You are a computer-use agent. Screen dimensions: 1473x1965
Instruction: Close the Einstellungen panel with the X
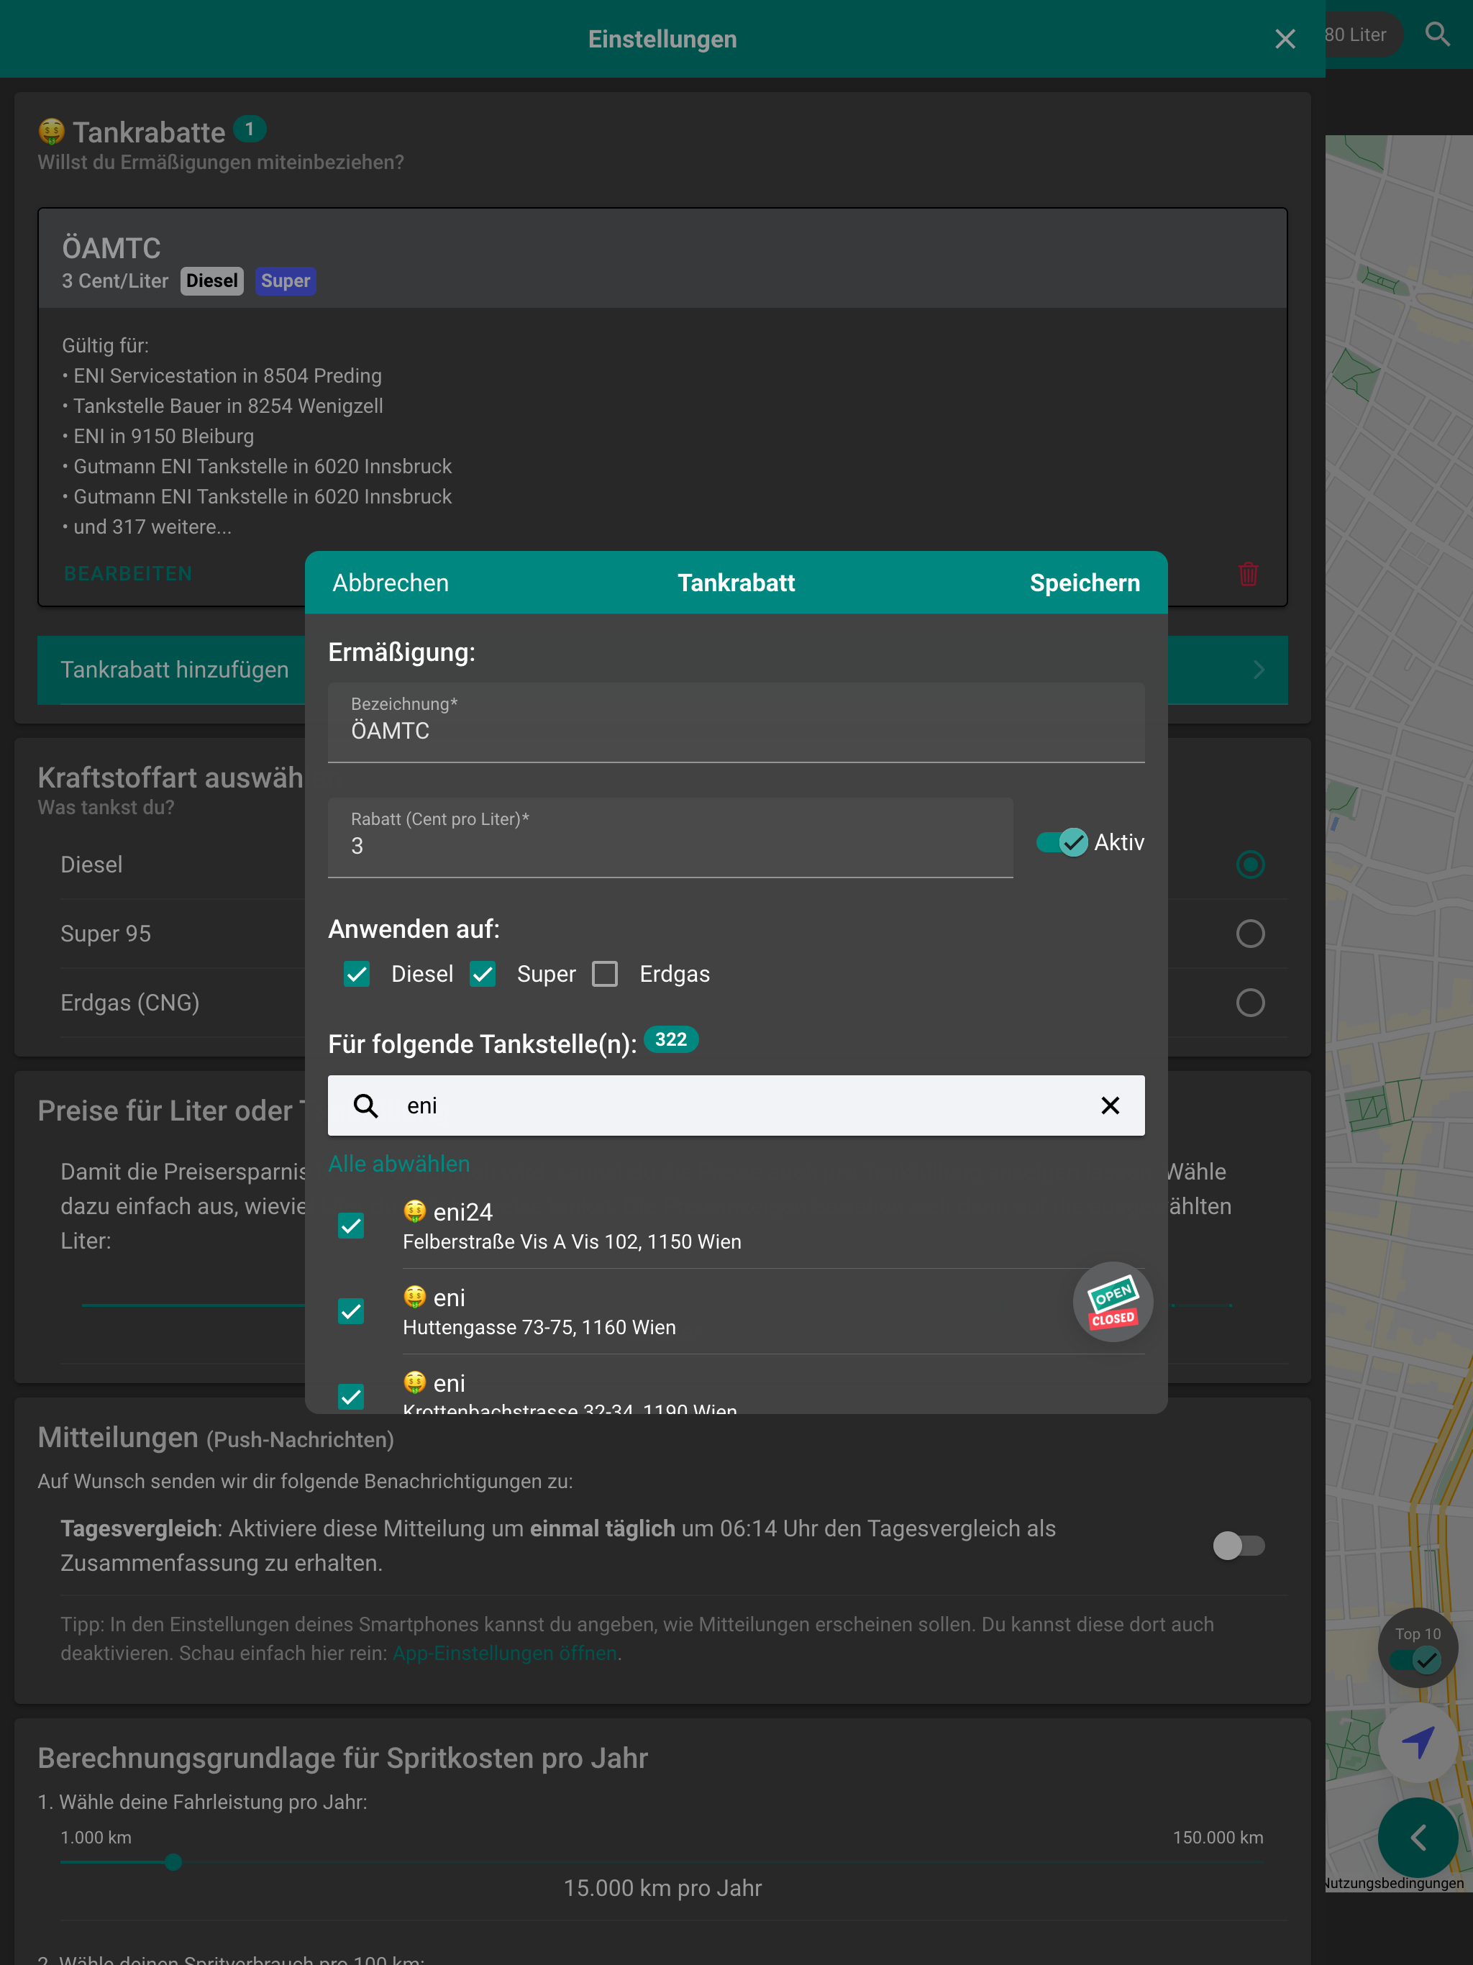pyautogui.click(x=1285, y=39)
